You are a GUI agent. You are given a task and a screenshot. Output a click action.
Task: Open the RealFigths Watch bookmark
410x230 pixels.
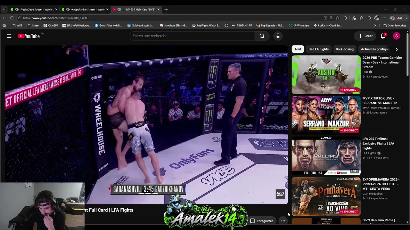(206, 26)
